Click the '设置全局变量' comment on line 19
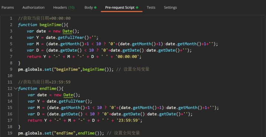Viewport: 266px width, 137px height. coord(127,133)
